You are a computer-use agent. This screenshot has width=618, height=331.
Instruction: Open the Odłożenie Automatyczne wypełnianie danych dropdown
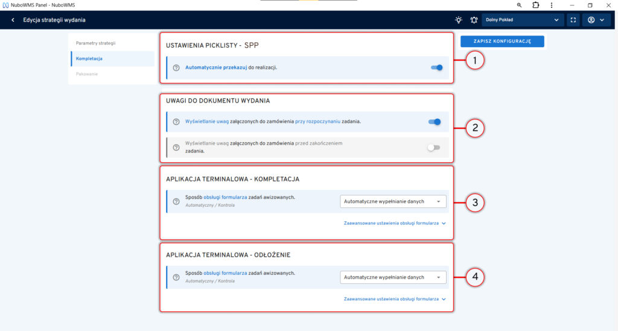(x=393, y=277)
